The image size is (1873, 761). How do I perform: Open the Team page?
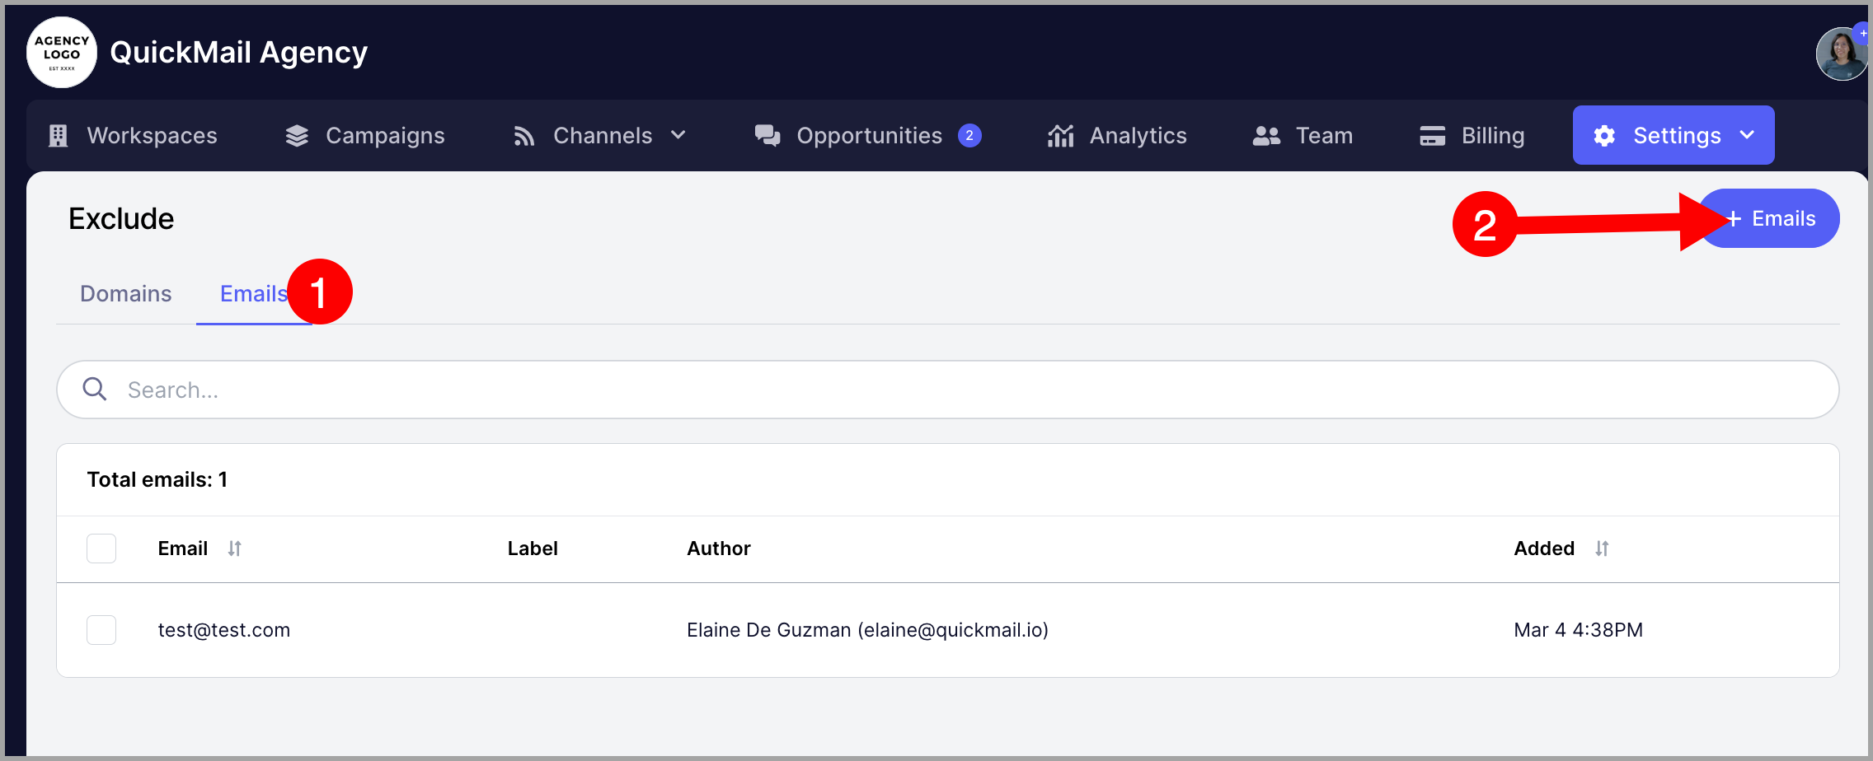(1303, 136)
